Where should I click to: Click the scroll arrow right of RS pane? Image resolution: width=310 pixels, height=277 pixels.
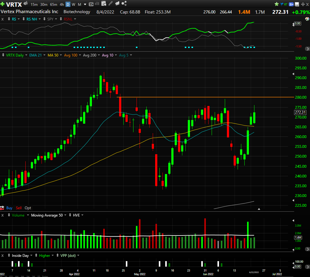308,49
